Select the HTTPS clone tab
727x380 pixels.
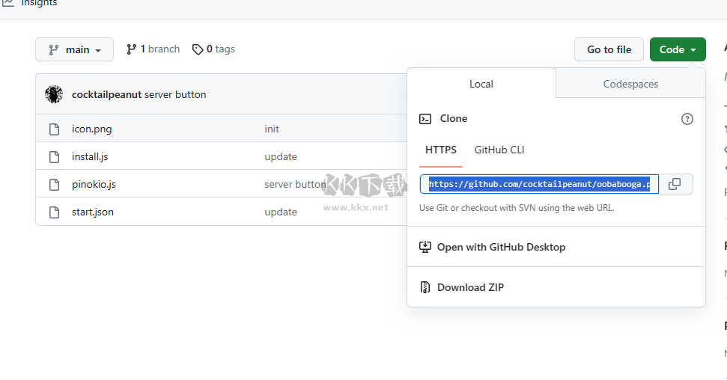click(441, 150)
